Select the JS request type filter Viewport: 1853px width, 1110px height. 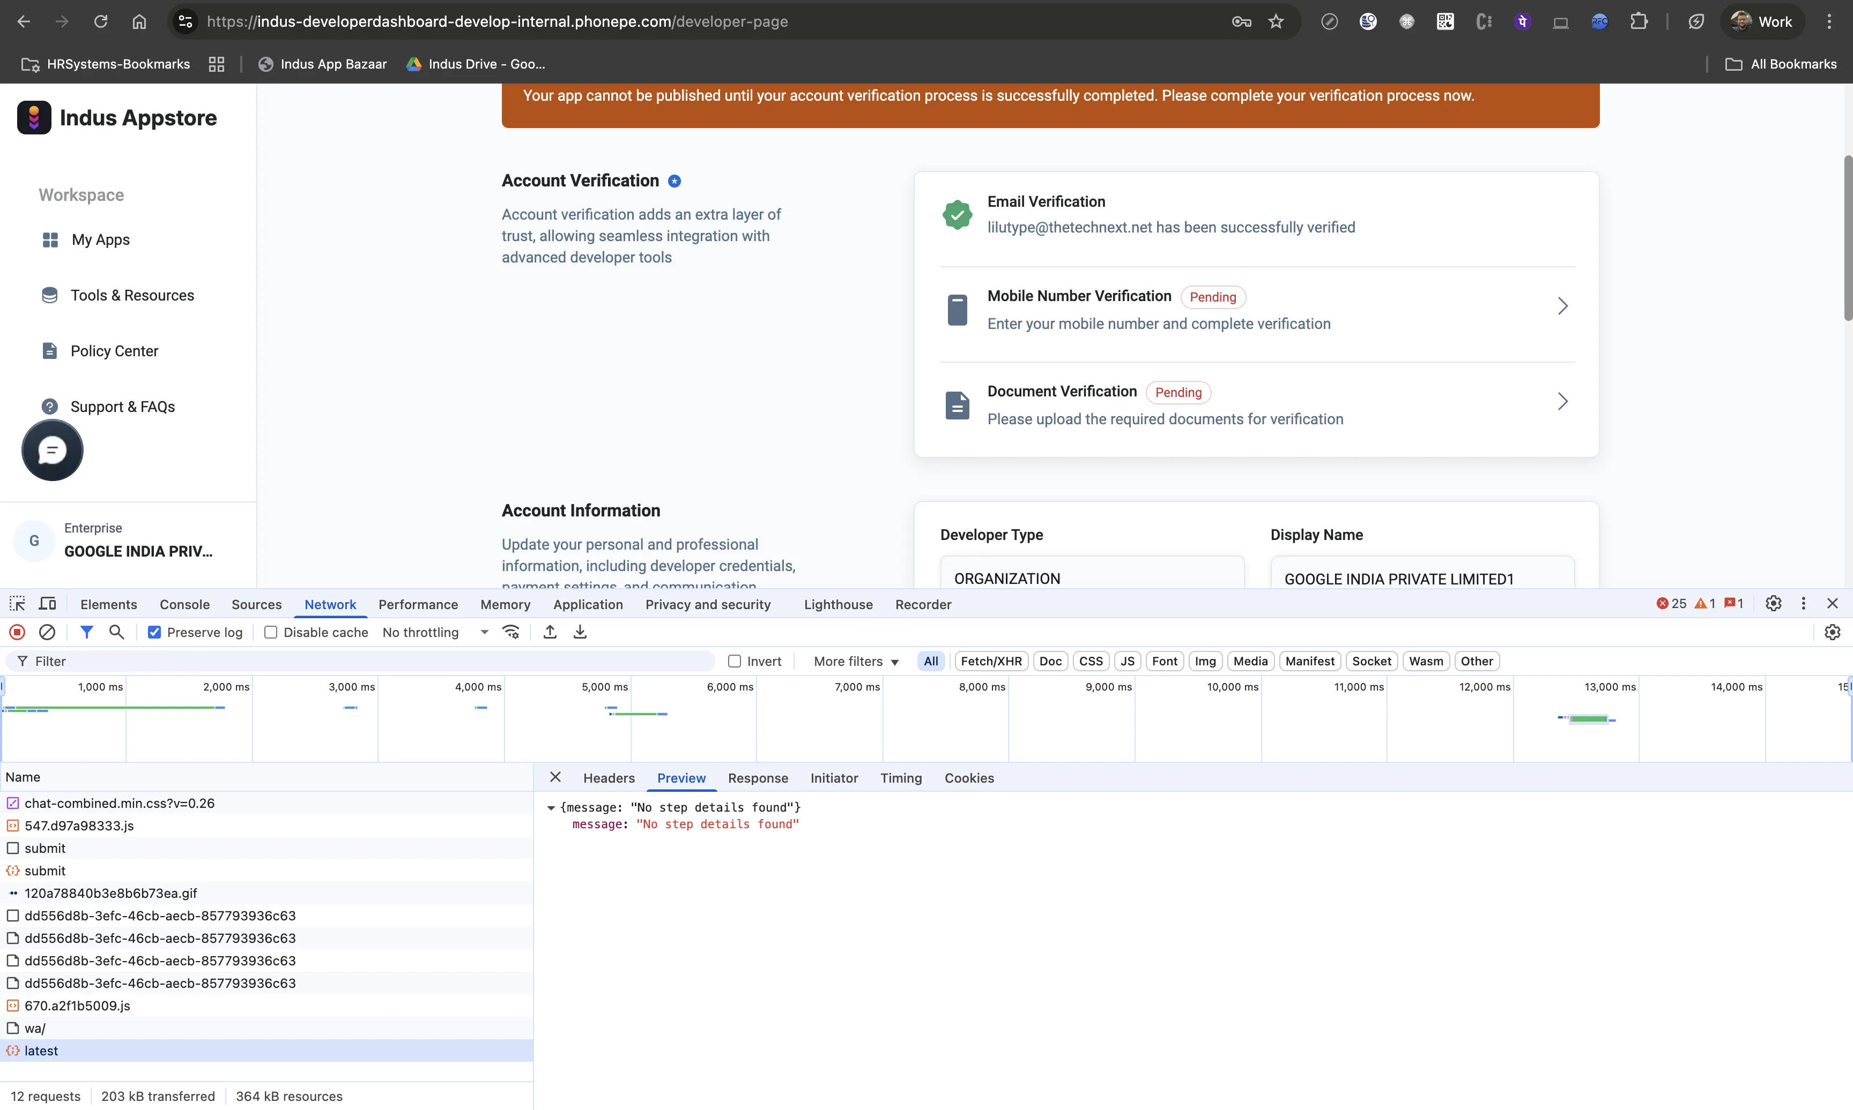(x=1127, y=661)
